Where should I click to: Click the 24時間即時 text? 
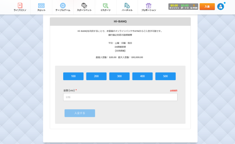[120, 47]
